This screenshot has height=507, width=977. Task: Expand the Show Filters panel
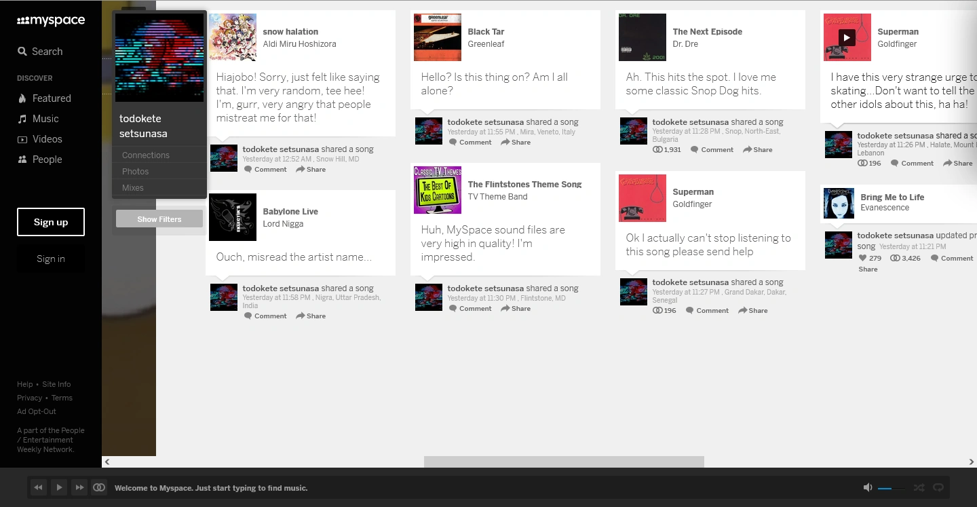point(159,219)
